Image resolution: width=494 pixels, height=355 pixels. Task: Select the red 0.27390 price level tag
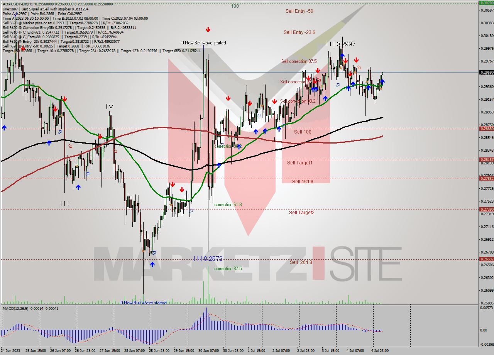click(486, 209)
